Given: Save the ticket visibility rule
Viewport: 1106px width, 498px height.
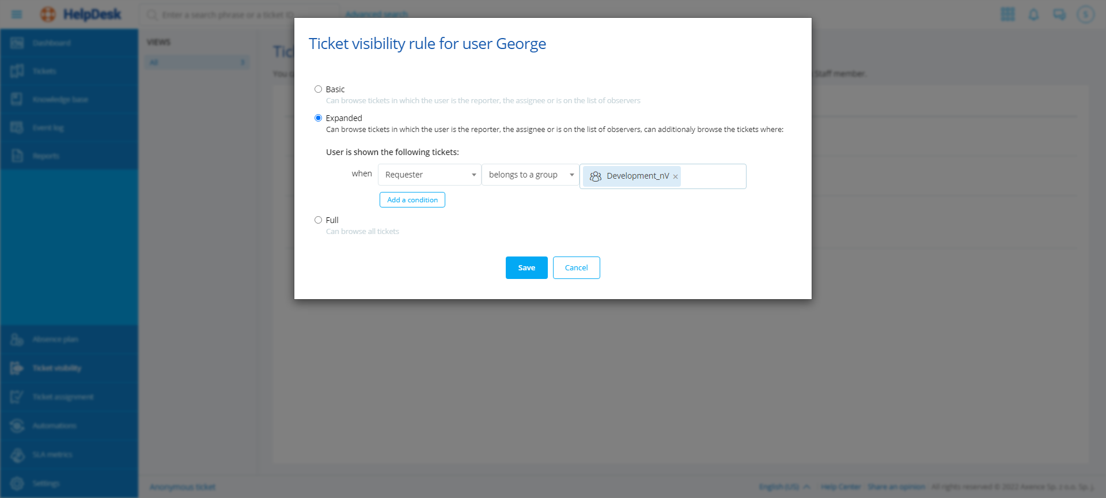Looking at the screenshot, I should click(527, 268).
